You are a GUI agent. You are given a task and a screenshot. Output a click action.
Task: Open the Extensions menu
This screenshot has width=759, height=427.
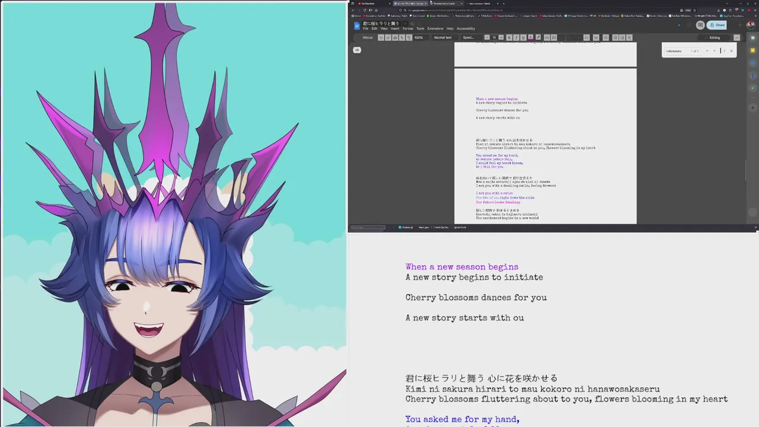(435, 28)
